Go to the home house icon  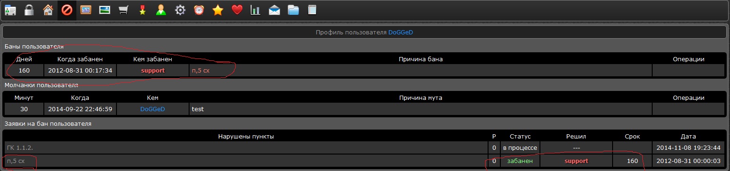[x=48, y=10]
